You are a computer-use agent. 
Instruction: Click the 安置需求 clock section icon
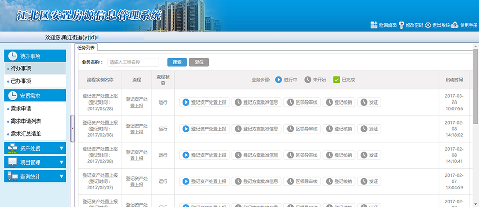point(12,95)
